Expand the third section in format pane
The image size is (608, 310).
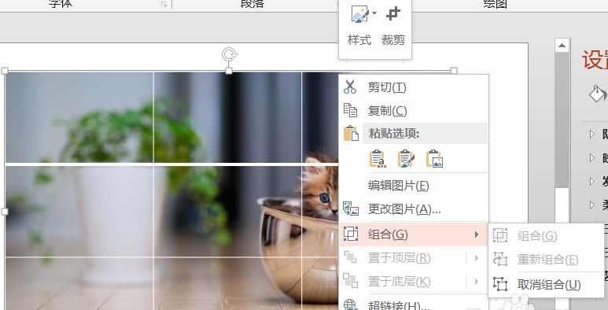592,181
